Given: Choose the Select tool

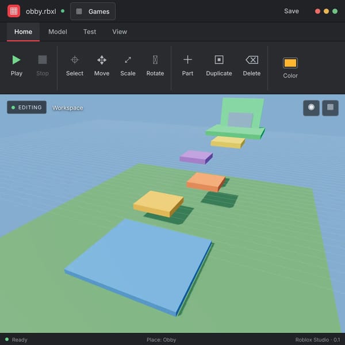Looking at the screenshot, I should (75, 66).
